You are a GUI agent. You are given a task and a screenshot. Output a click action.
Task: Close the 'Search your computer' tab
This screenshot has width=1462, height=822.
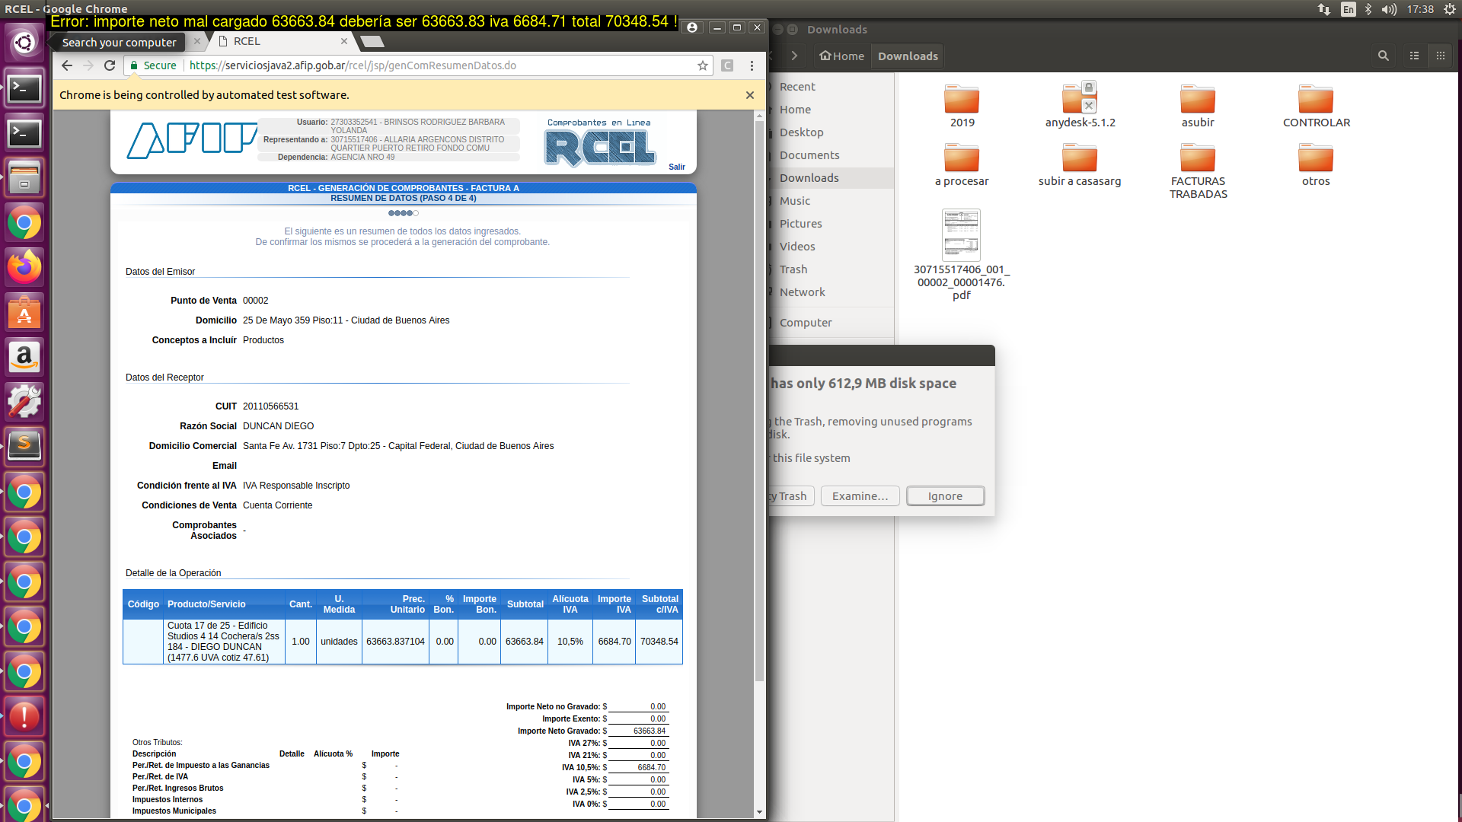(x=197, y=42)
